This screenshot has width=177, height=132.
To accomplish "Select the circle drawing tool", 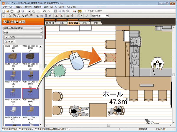I will pyautogui.click(x=19, y=16).
